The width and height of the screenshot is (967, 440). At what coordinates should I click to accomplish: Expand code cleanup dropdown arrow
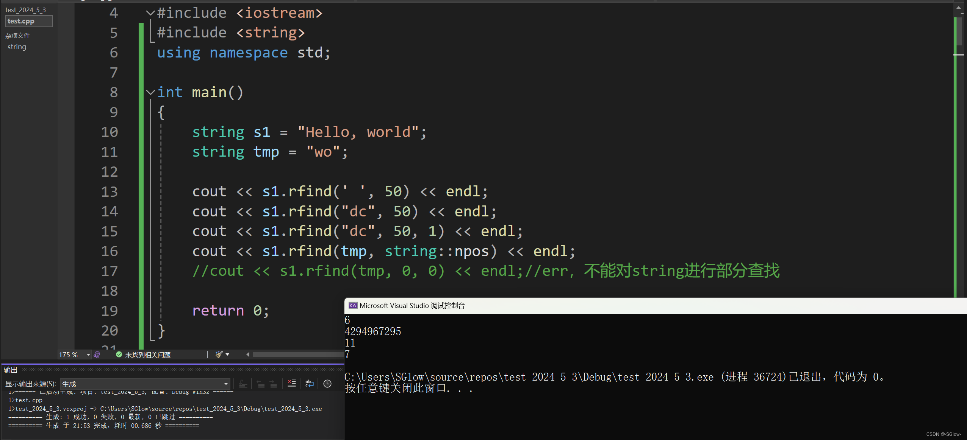[227, 354]
